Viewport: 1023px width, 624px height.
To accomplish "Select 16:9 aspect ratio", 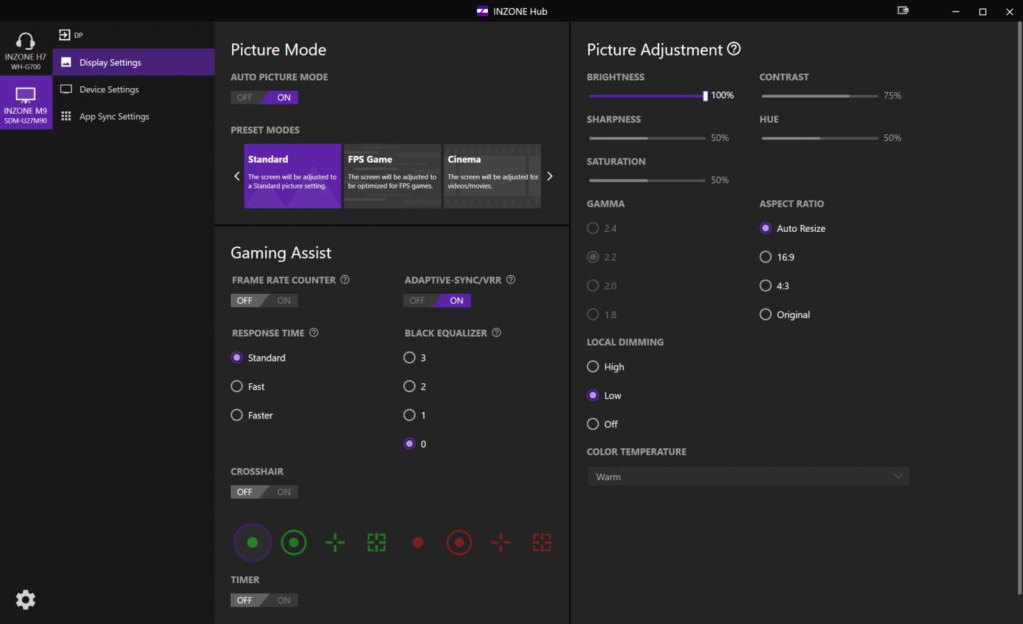I will (777, 257).
